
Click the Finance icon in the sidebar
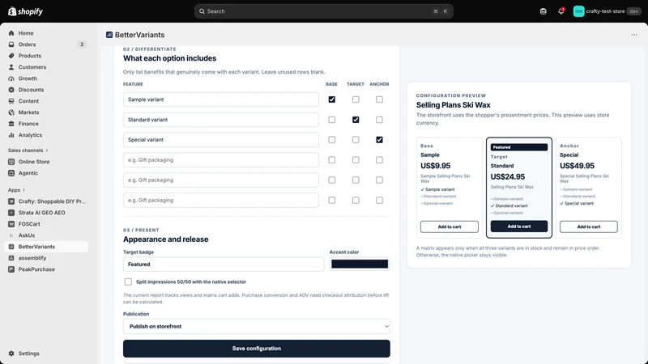(x=11, y=124)
